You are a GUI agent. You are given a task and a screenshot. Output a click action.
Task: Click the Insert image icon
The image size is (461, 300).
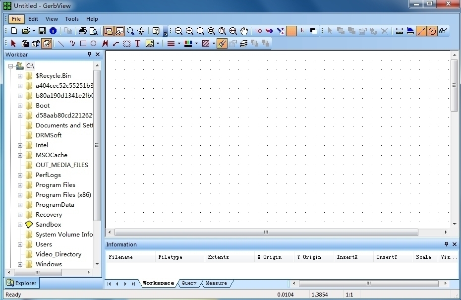[150, 44]
